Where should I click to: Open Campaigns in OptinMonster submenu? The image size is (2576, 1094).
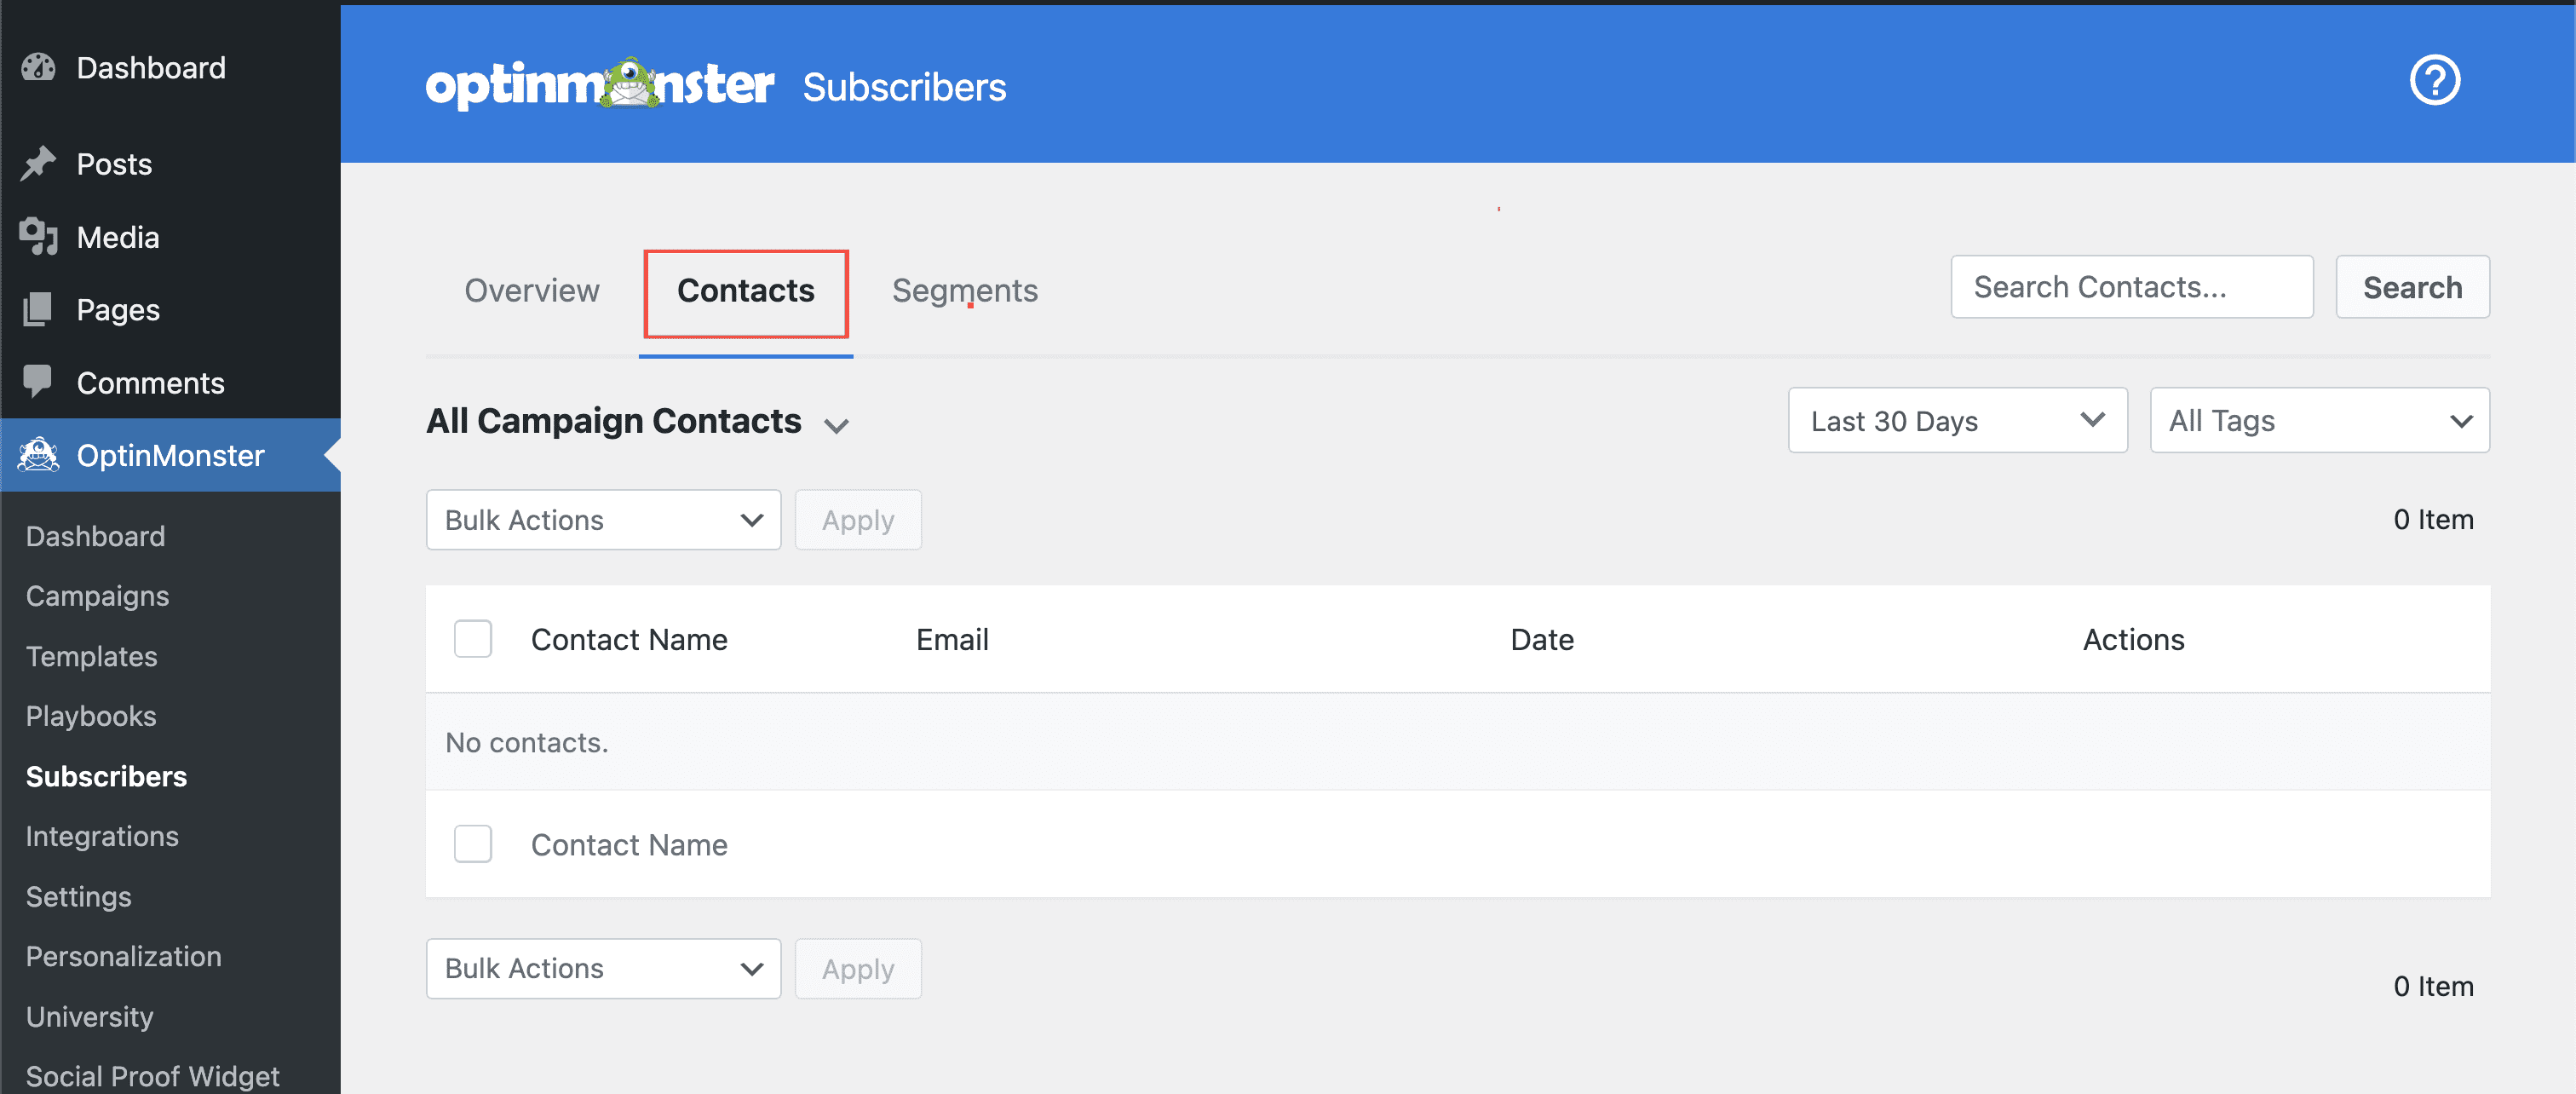97,596
